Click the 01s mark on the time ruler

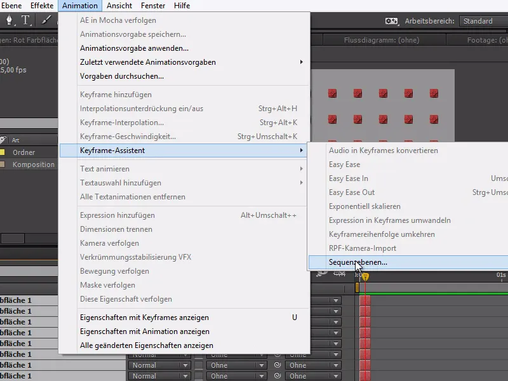pyautogui.click(x=501, y=275)
